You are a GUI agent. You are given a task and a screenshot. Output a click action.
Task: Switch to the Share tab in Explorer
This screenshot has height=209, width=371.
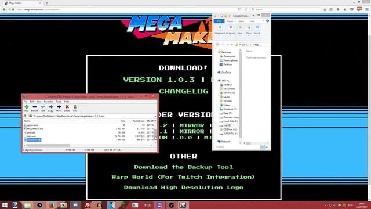pyautogui.click(x=241, y=21)
